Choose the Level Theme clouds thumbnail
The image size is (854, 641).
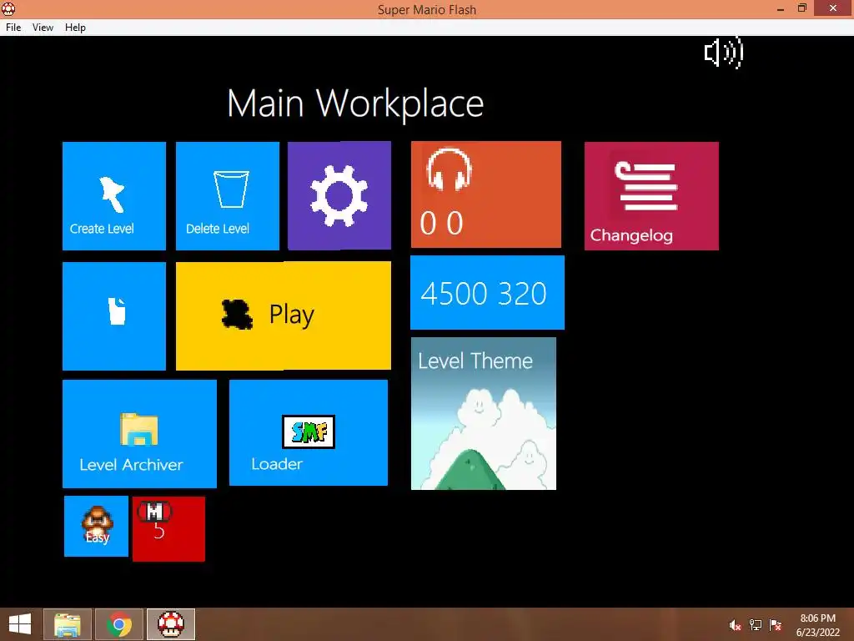pyautogui.click(x=484, y=413)
